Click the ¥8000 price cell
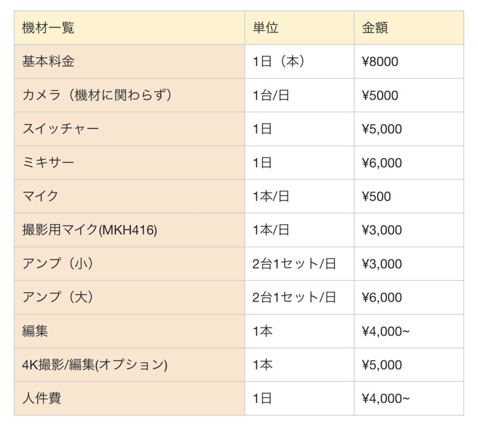The height and width of the screenshot is (431, 478). 380,62
